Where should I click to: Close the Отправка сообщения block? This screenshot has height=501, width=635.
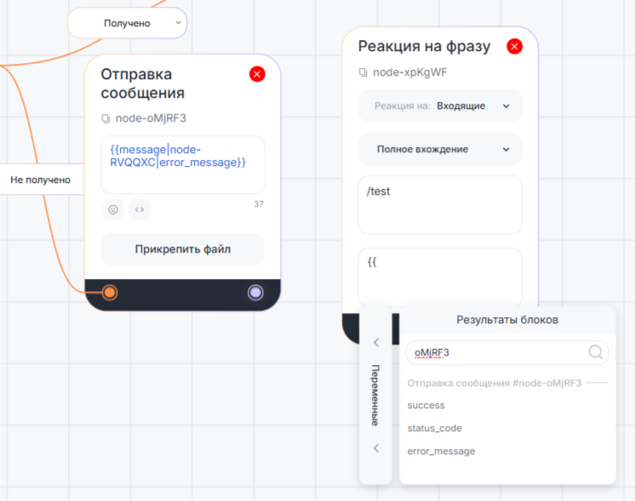click(x=257, y=74)
